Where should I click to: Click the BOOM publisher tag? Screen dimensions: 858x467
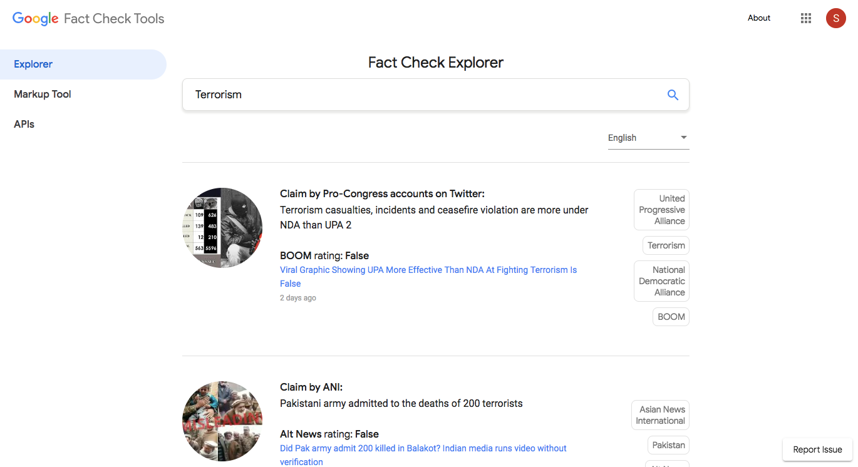click(x=671, y=317)
